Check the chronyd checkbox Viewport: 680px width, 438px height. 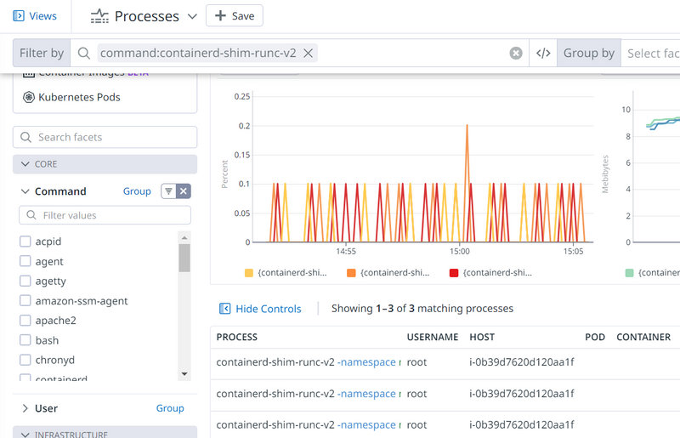[x=25, y=360]
